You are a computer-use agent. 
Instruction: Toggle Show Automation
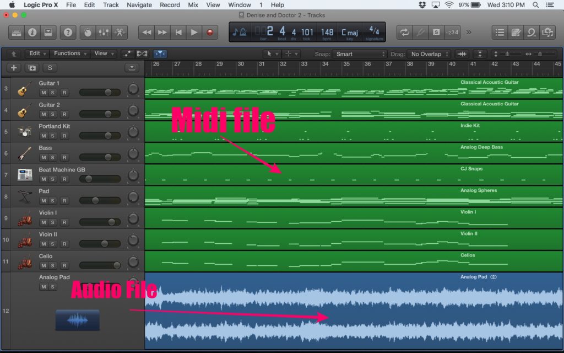127,54
